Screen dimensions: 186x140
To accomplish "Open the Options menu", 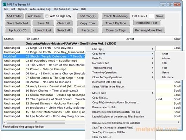I will (23, 9).
